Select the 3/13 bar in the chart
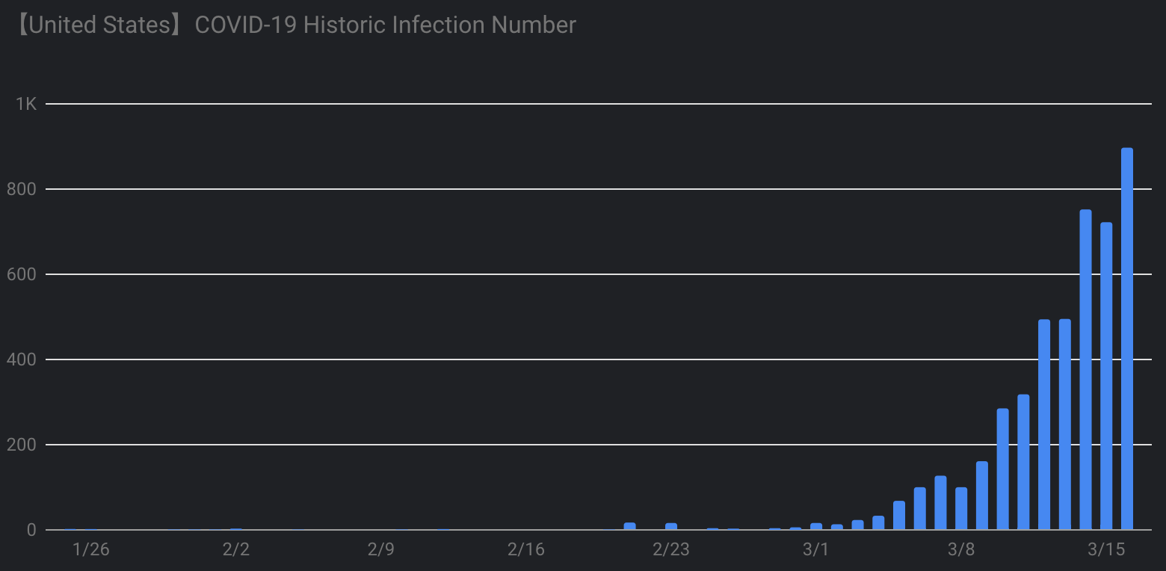 pyautogui.click(x=1065, y=425)
